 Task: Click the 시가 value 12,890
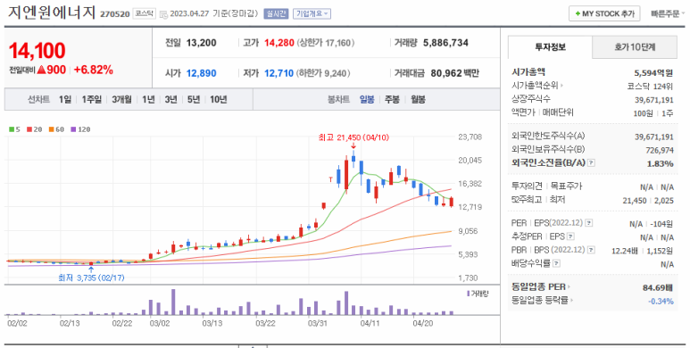(201, 73)
